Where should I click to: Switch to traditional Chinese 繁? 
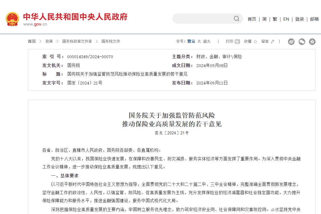pyautogui.click(x=275, y=19)
